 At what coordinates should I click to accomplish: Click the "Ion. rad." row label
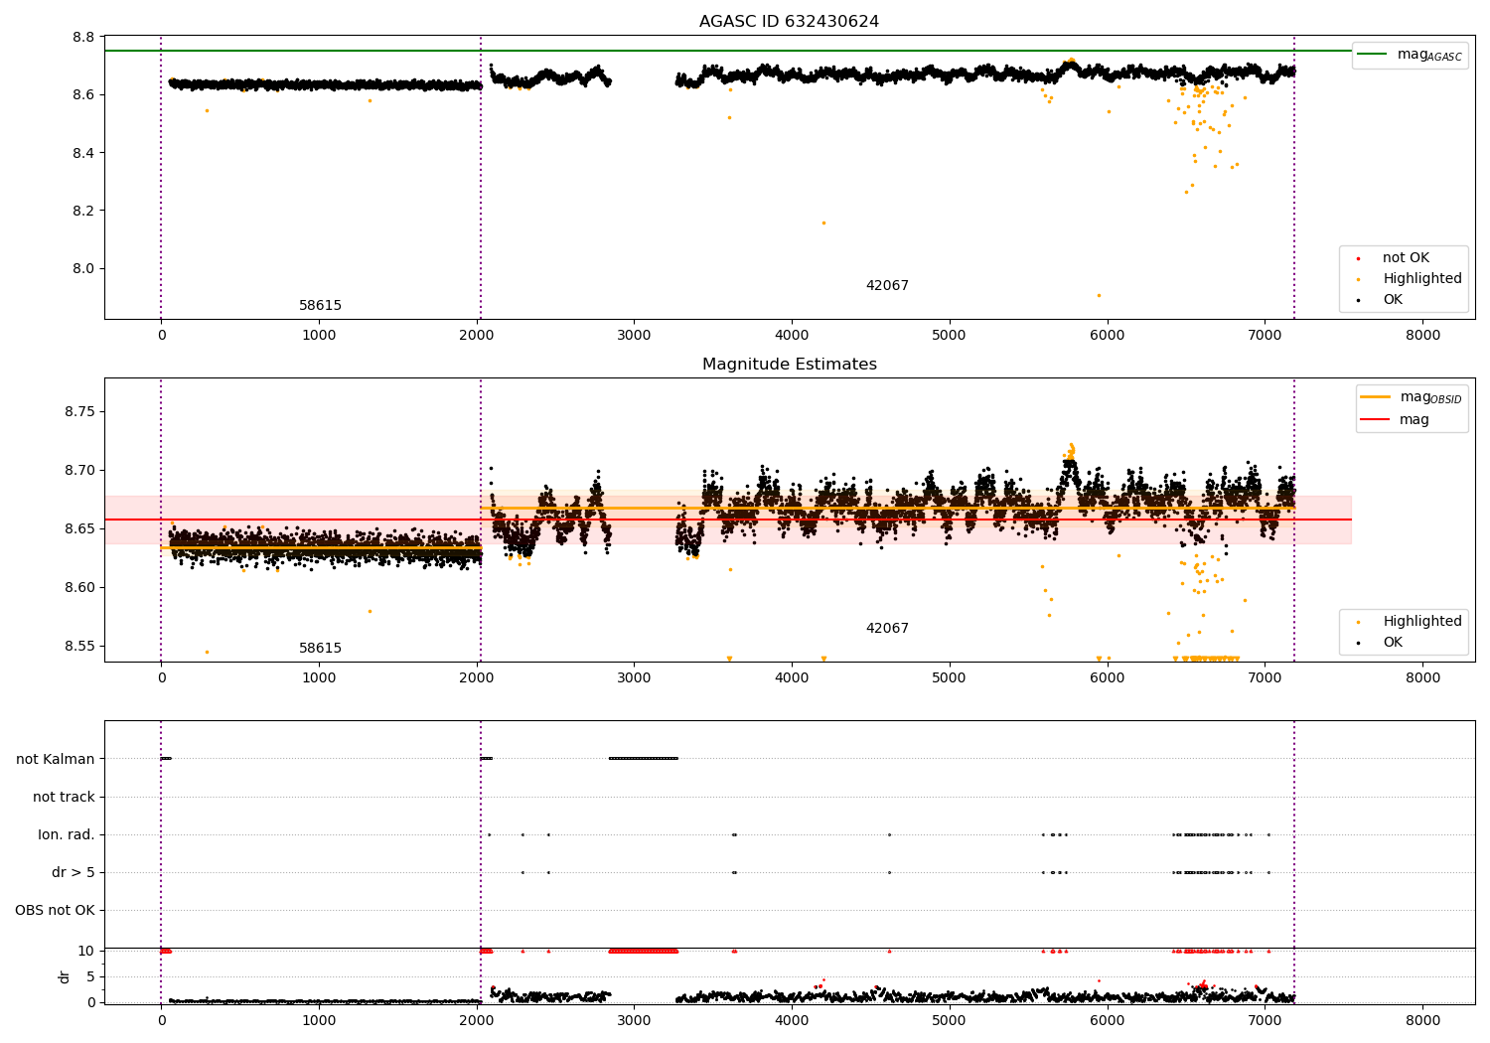click(67, 834)
